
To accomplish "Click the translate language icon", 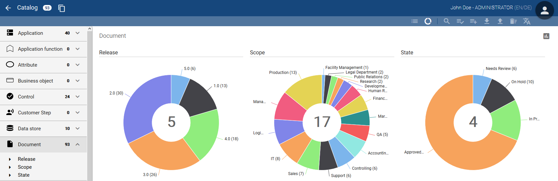I will (x=527, y=21).
